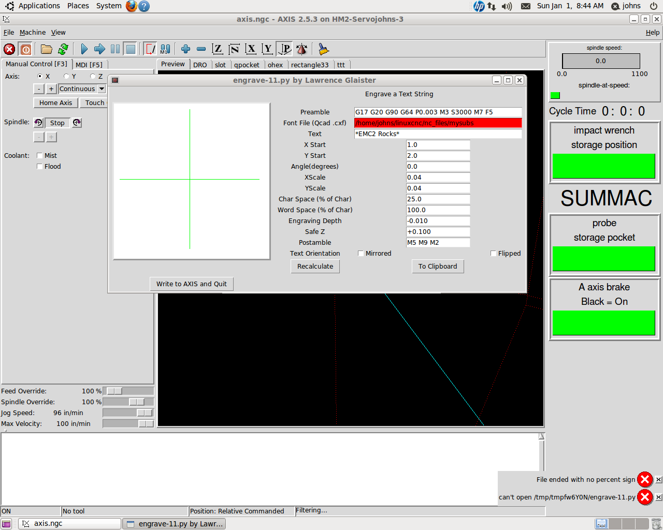Image resolution: width=663 pixels, height=530 pixels.
Task: Check the Flipped text orientation option
Action: (494, 253)
